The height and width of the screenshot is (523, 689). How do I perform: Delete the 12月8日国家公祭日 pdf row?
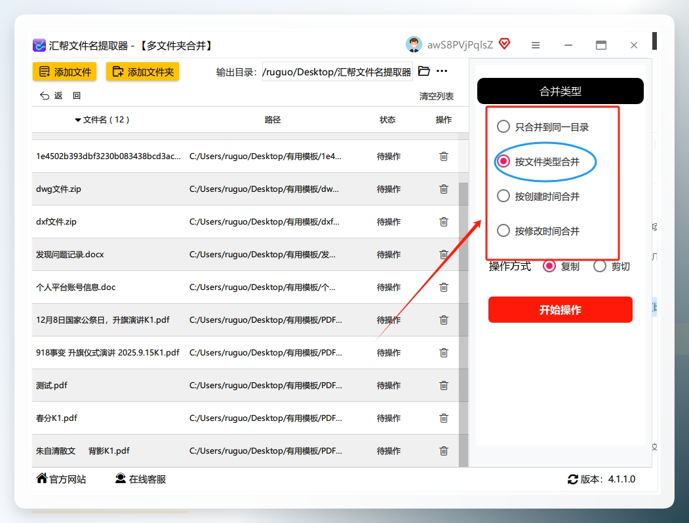(444, 320)
